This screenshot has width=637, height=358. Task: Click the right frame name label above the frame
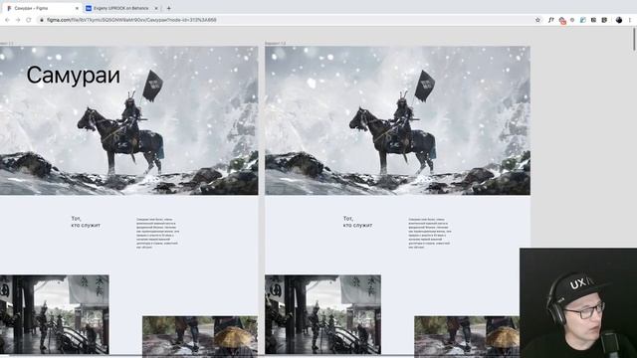276,43
